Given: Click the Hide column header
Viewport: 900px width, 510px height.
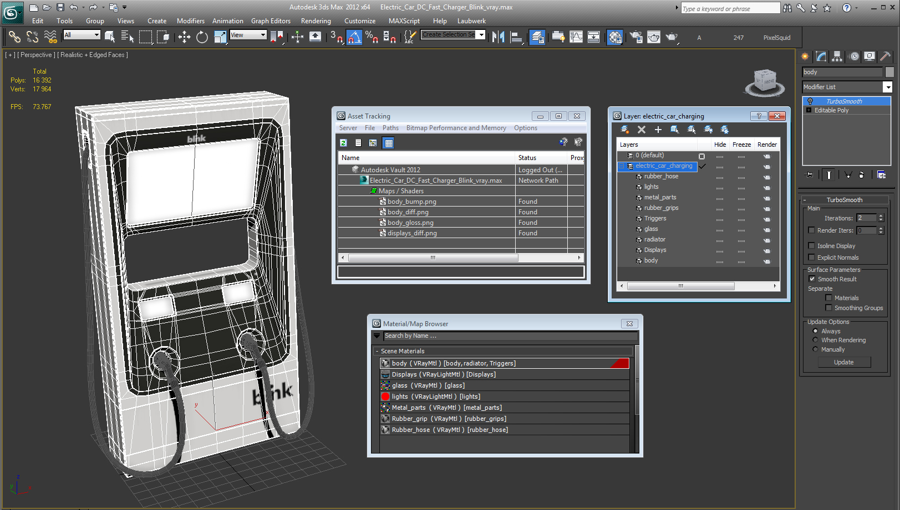Looking at the screenshot, I should 720,145.
